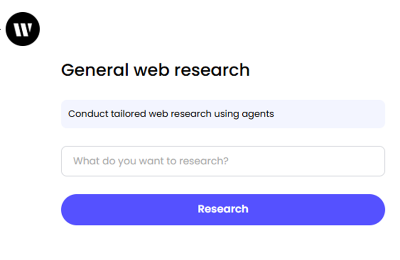400x260 pixels.
Task: Click the 'What do you want to research?' box
Action: tap(223, 161)
